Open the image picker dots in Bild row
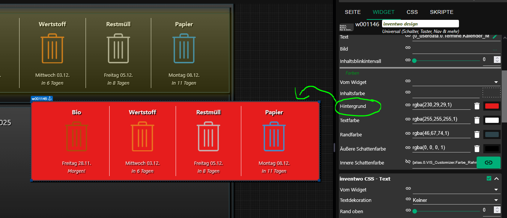 [x=495, y=49]
